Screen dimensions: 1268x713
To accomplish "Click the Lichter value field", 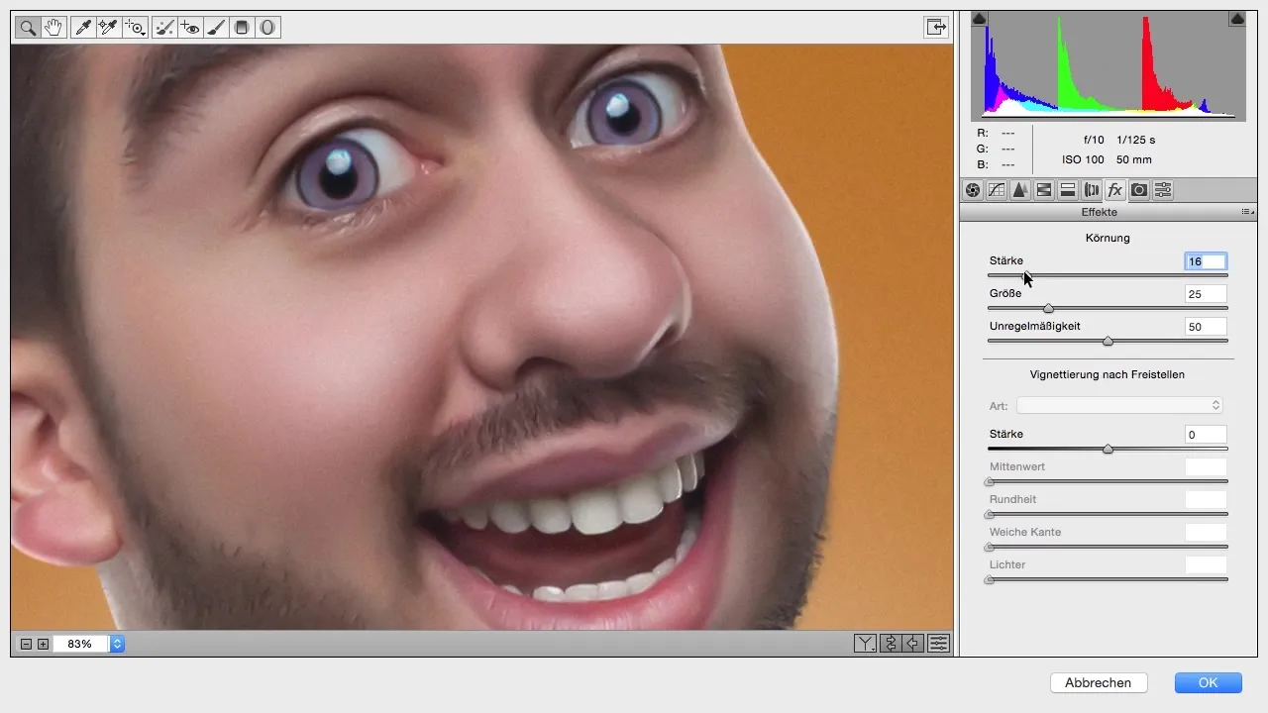I will tap(1206, 565).
